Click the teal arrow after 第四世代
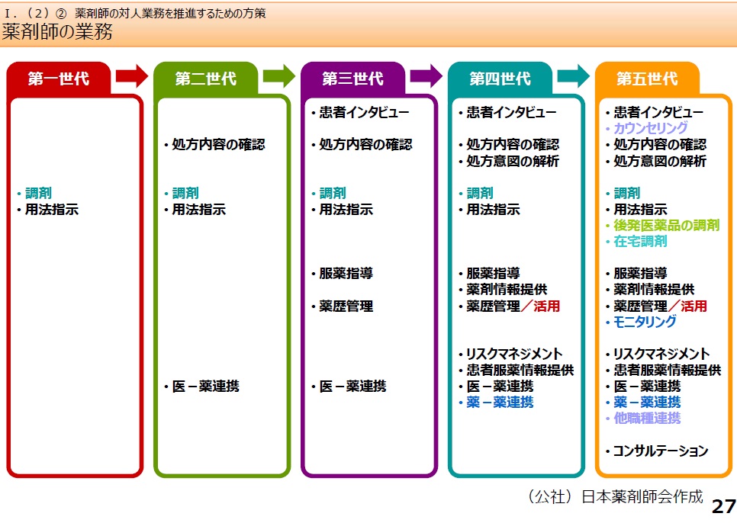This screenshot has height=523, width=737. pyautogui.click(x=574, y=75)
